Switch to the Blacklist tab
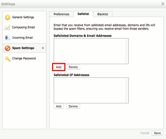The height and width of the screenshot is (139, 166). [103, 14]
